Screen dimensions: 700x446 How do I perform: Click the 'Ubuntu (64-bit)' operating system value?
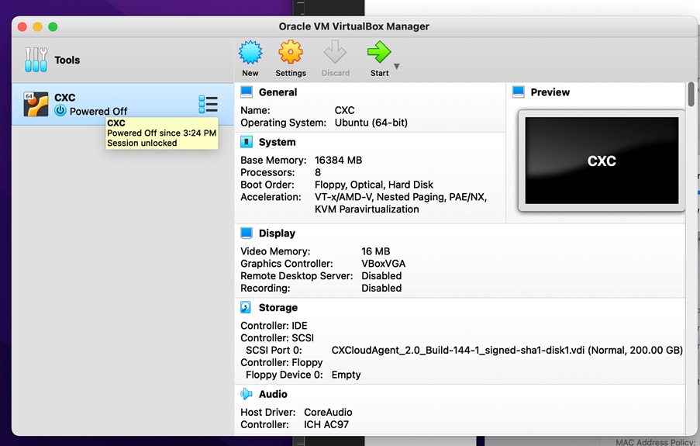(x=371, y=123)
